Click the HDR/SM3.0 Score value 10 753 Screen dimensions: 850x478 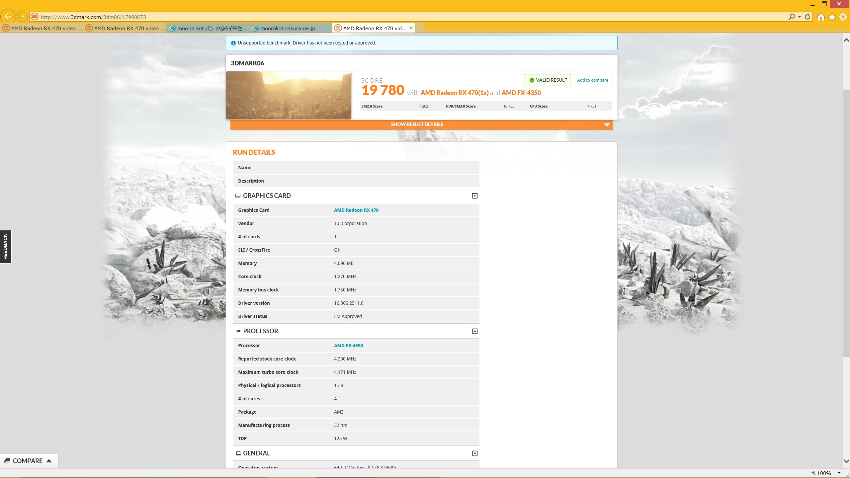coord(509,106)
